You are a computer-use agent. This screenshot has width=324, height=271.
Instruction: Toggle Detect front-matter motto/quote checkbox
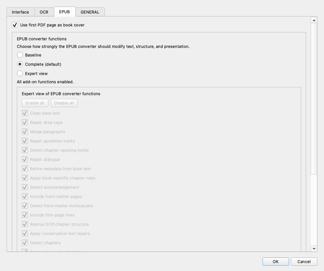click(x=25, y=206)
